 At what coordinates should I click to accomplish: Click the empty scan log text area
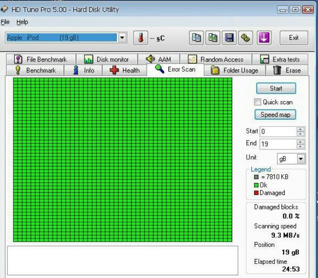point(123,260)
